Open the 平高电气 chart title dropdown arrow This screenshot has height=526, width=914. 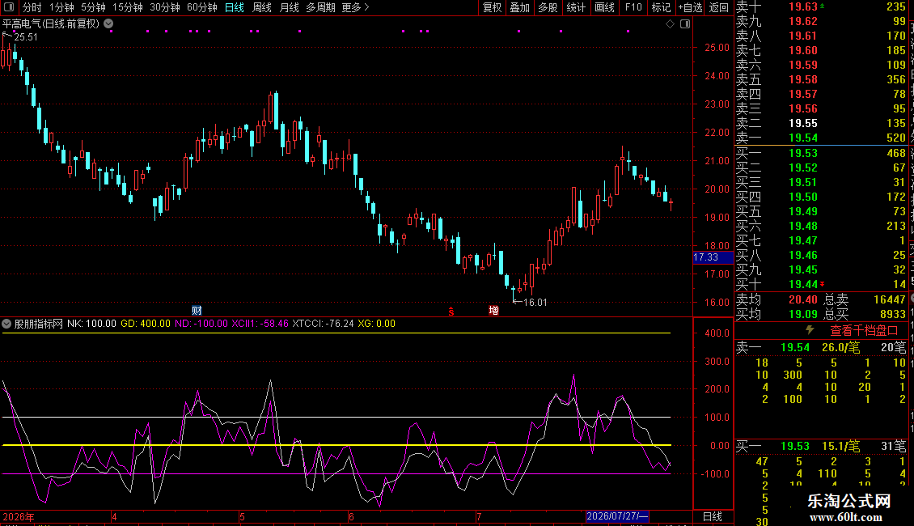click(x=108, y=24)
